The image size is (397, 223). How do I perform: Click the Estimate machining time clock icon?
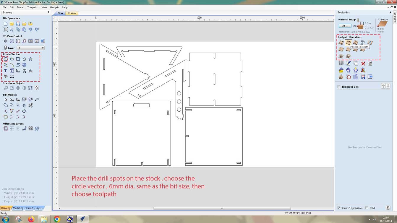tap(349, 77)
